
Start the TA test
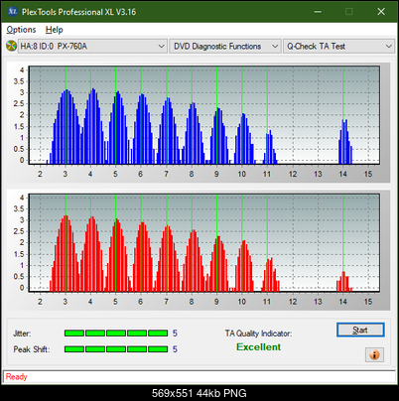360,330
